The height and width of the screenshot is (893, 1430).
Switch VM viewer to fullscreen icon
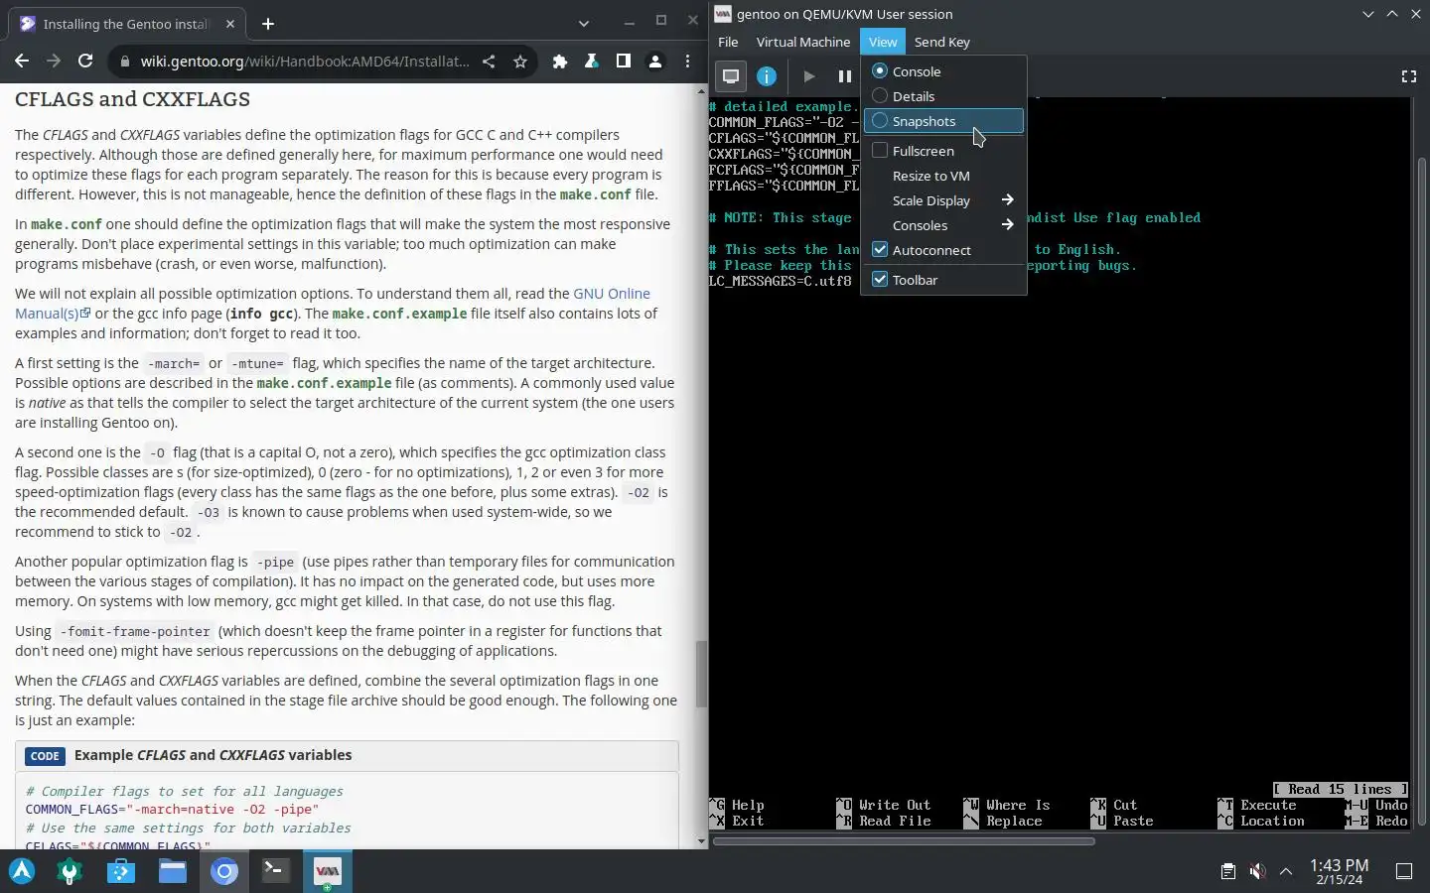click(x=1408, y=76)
